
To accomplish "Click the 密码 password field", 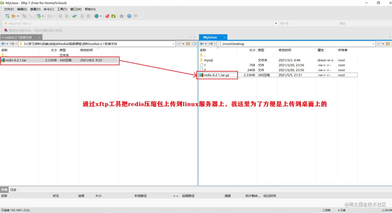I will pos(365,23).
